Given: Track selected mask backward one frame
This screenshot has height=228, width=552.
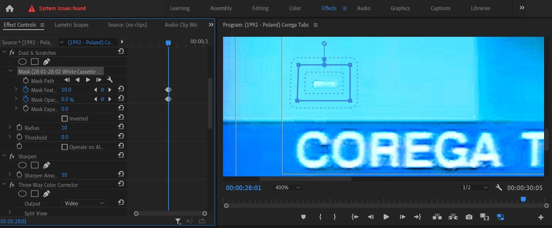Looking at the screenshot, I should pos(67,80).
